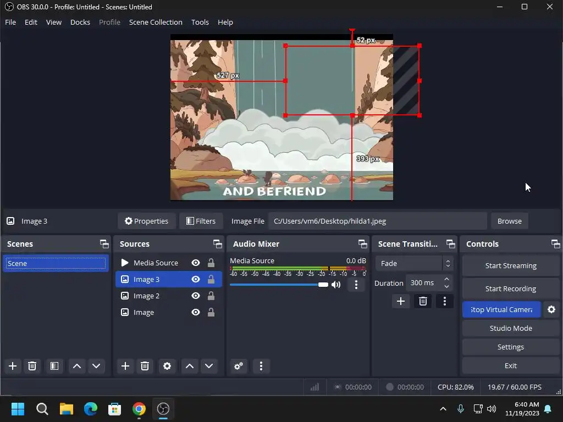The width and height of the screenshot is (563, 422).
Task: Open the Edit menu
Action: point(31,22)
